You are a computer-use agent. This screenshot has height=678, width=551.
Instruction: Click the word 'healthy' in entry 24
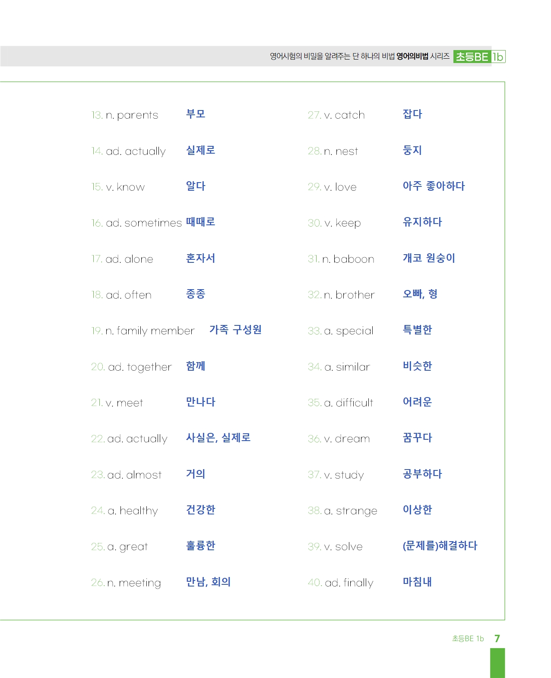(x=139, y=511)
